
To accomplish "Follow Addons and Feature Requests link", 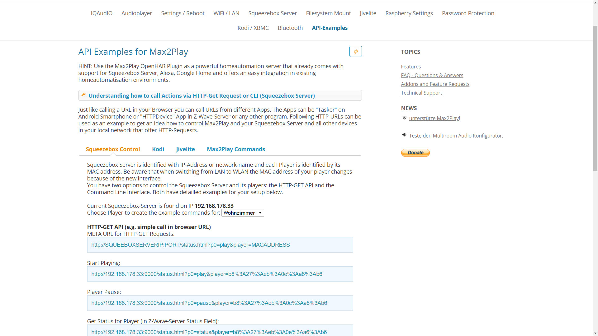I will 435,84.
